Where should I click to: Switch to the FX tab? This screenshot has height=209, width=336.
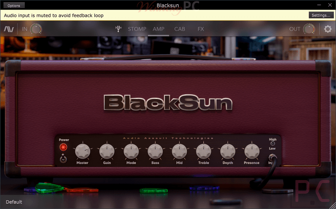coord(201,29)
